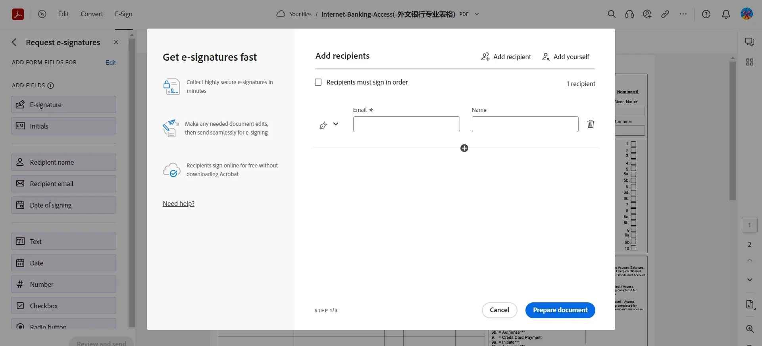Open notifications bell icon
Viewport: 762px width, 346px height.
click(726, 14)
